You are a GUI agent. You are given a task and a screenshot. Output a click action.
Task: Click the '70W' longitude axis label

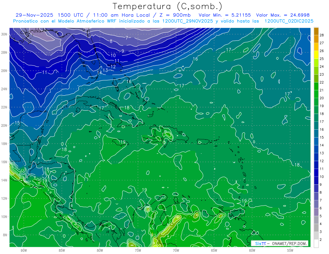(176, 250)
